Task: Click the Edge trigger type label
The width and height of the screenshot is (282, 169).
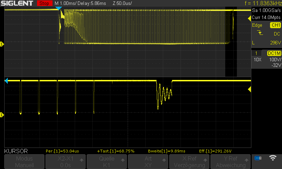Action: 257,25
